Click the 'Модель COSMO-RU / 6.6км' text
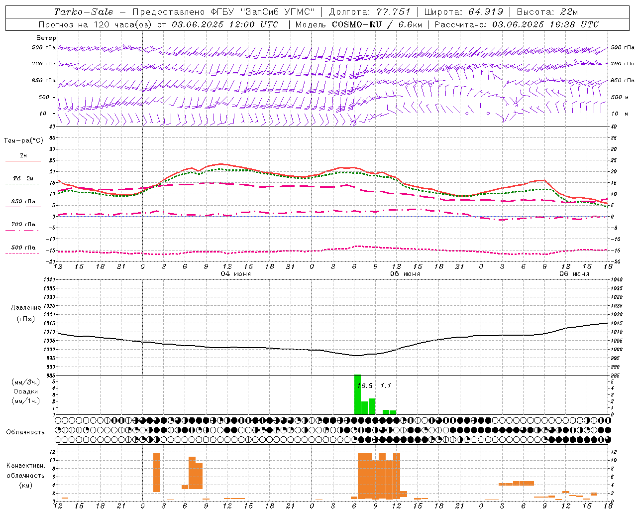This screenshot has height=510, width=637. click(358, 24)
